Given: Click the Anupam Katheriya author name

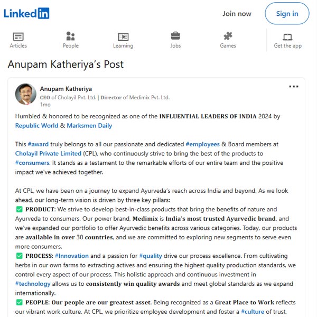Looking at the screenshot, I should pyautogui.click(x=66, y=89).
